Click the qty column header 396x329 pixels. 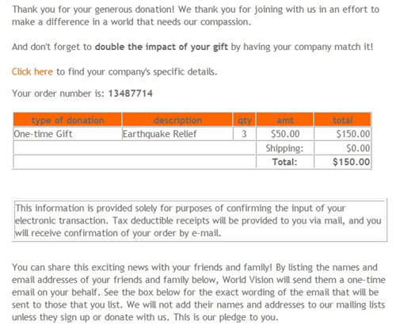click(245, 121)
